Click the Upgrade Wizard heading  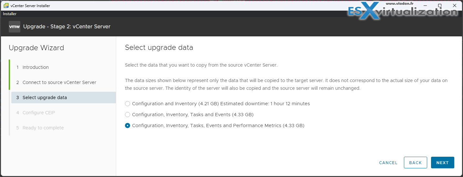click(36, 48)
